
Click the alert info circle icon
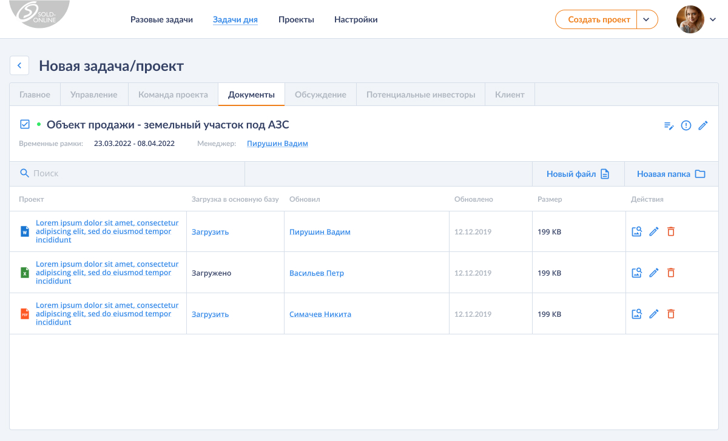point(686,125)
